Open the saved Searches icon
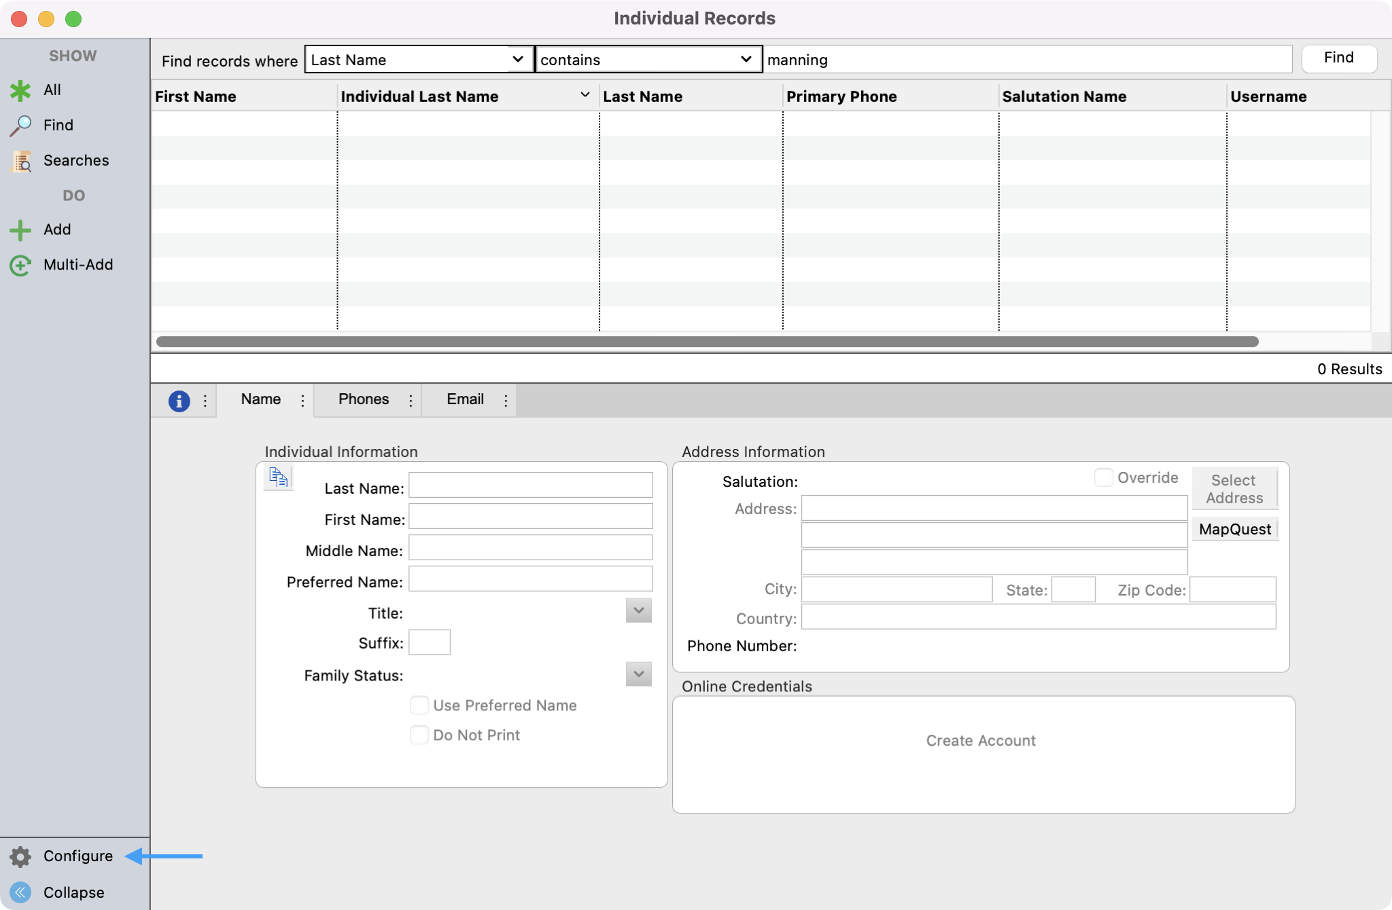This screenshot has height=910, width=1392. coord(21,161)
